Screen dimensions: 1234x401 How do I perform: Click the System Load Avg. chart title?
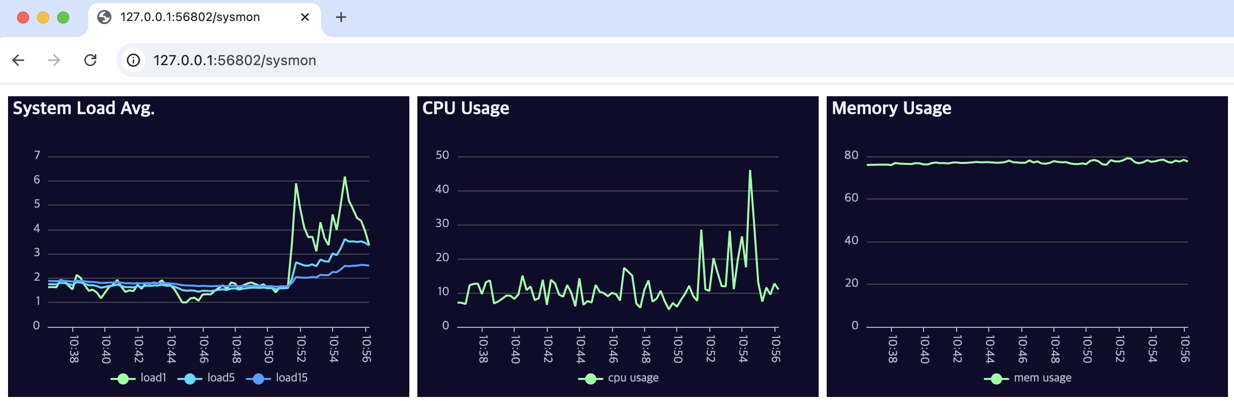click(84, 108)
